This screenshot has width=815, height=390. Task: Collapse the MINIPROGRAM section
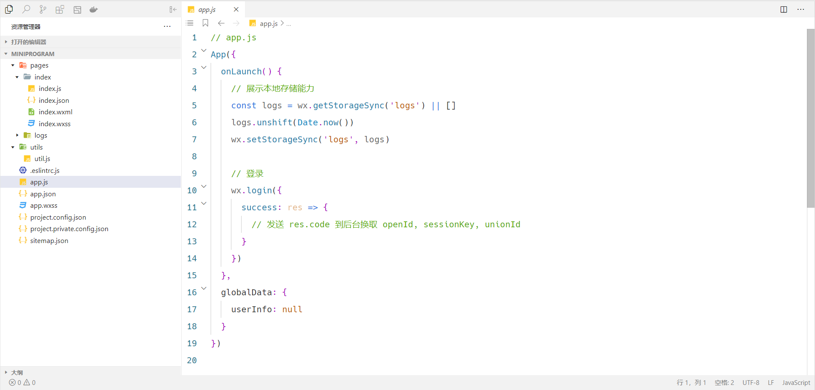[90, 54]
